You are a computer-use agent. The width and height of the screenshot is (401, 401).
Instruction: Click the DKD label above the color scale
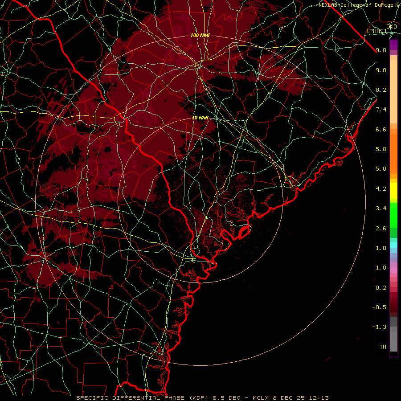click(391, 27)
